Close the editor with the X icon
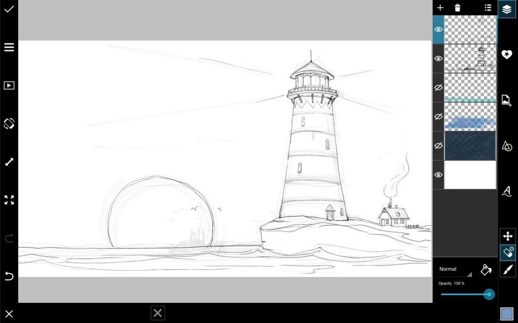This screenshot has width=518, height=323. pyautogui.click(x=9, y=314)
